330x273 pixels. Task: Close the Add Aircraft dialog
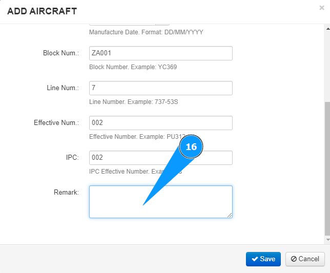[321, 8]
